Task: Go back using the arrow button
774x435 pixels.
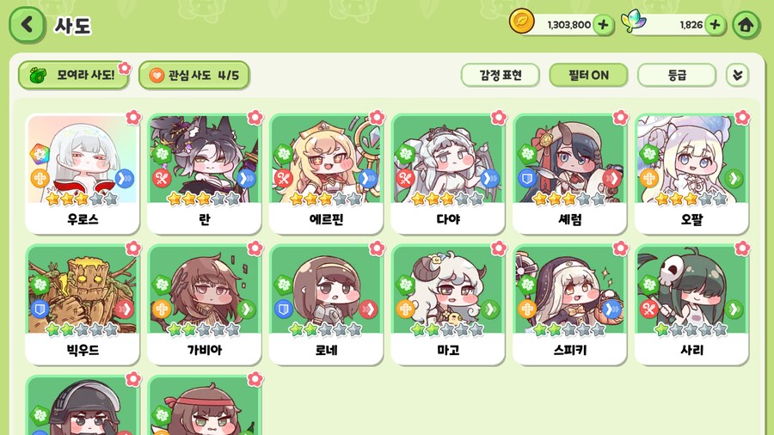Action: (28, 25)
